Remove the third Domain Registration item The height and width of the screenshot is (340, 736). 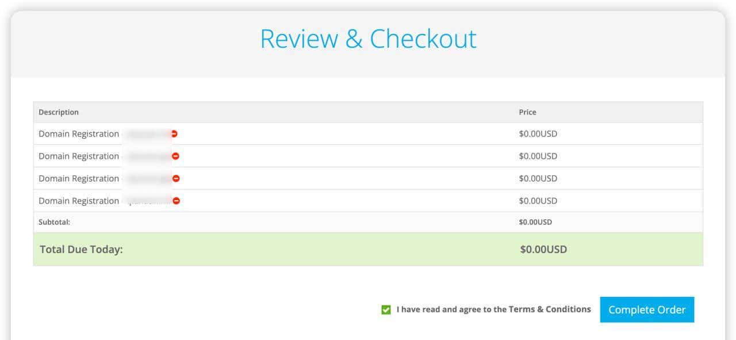tap(176, 178)
